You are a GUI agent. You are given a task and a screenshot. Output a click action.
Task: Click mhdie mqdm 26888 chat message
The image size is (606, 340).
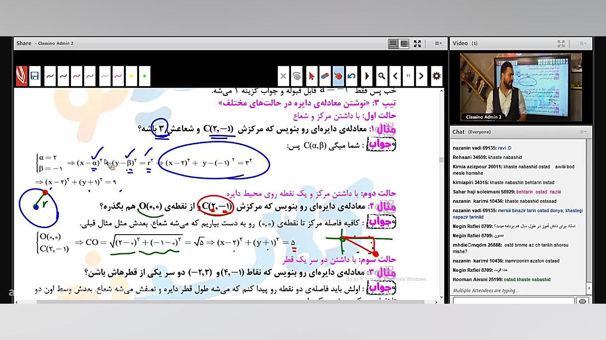(x=511, y=248)
